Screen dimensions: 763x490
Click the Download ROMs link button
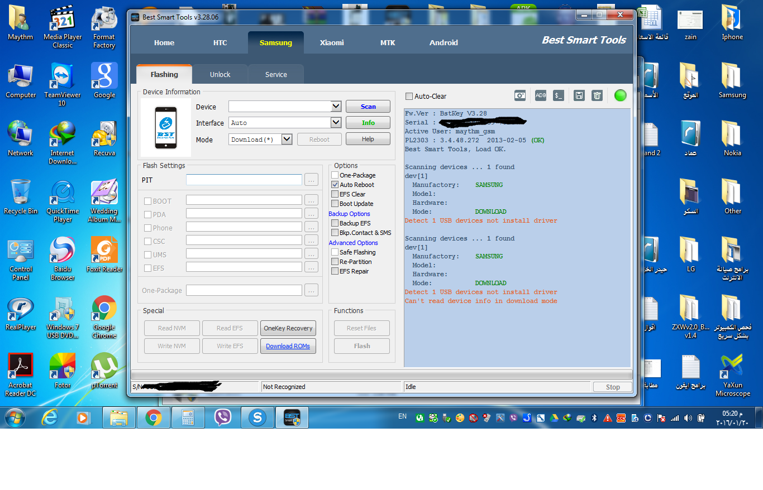point(288,346)
